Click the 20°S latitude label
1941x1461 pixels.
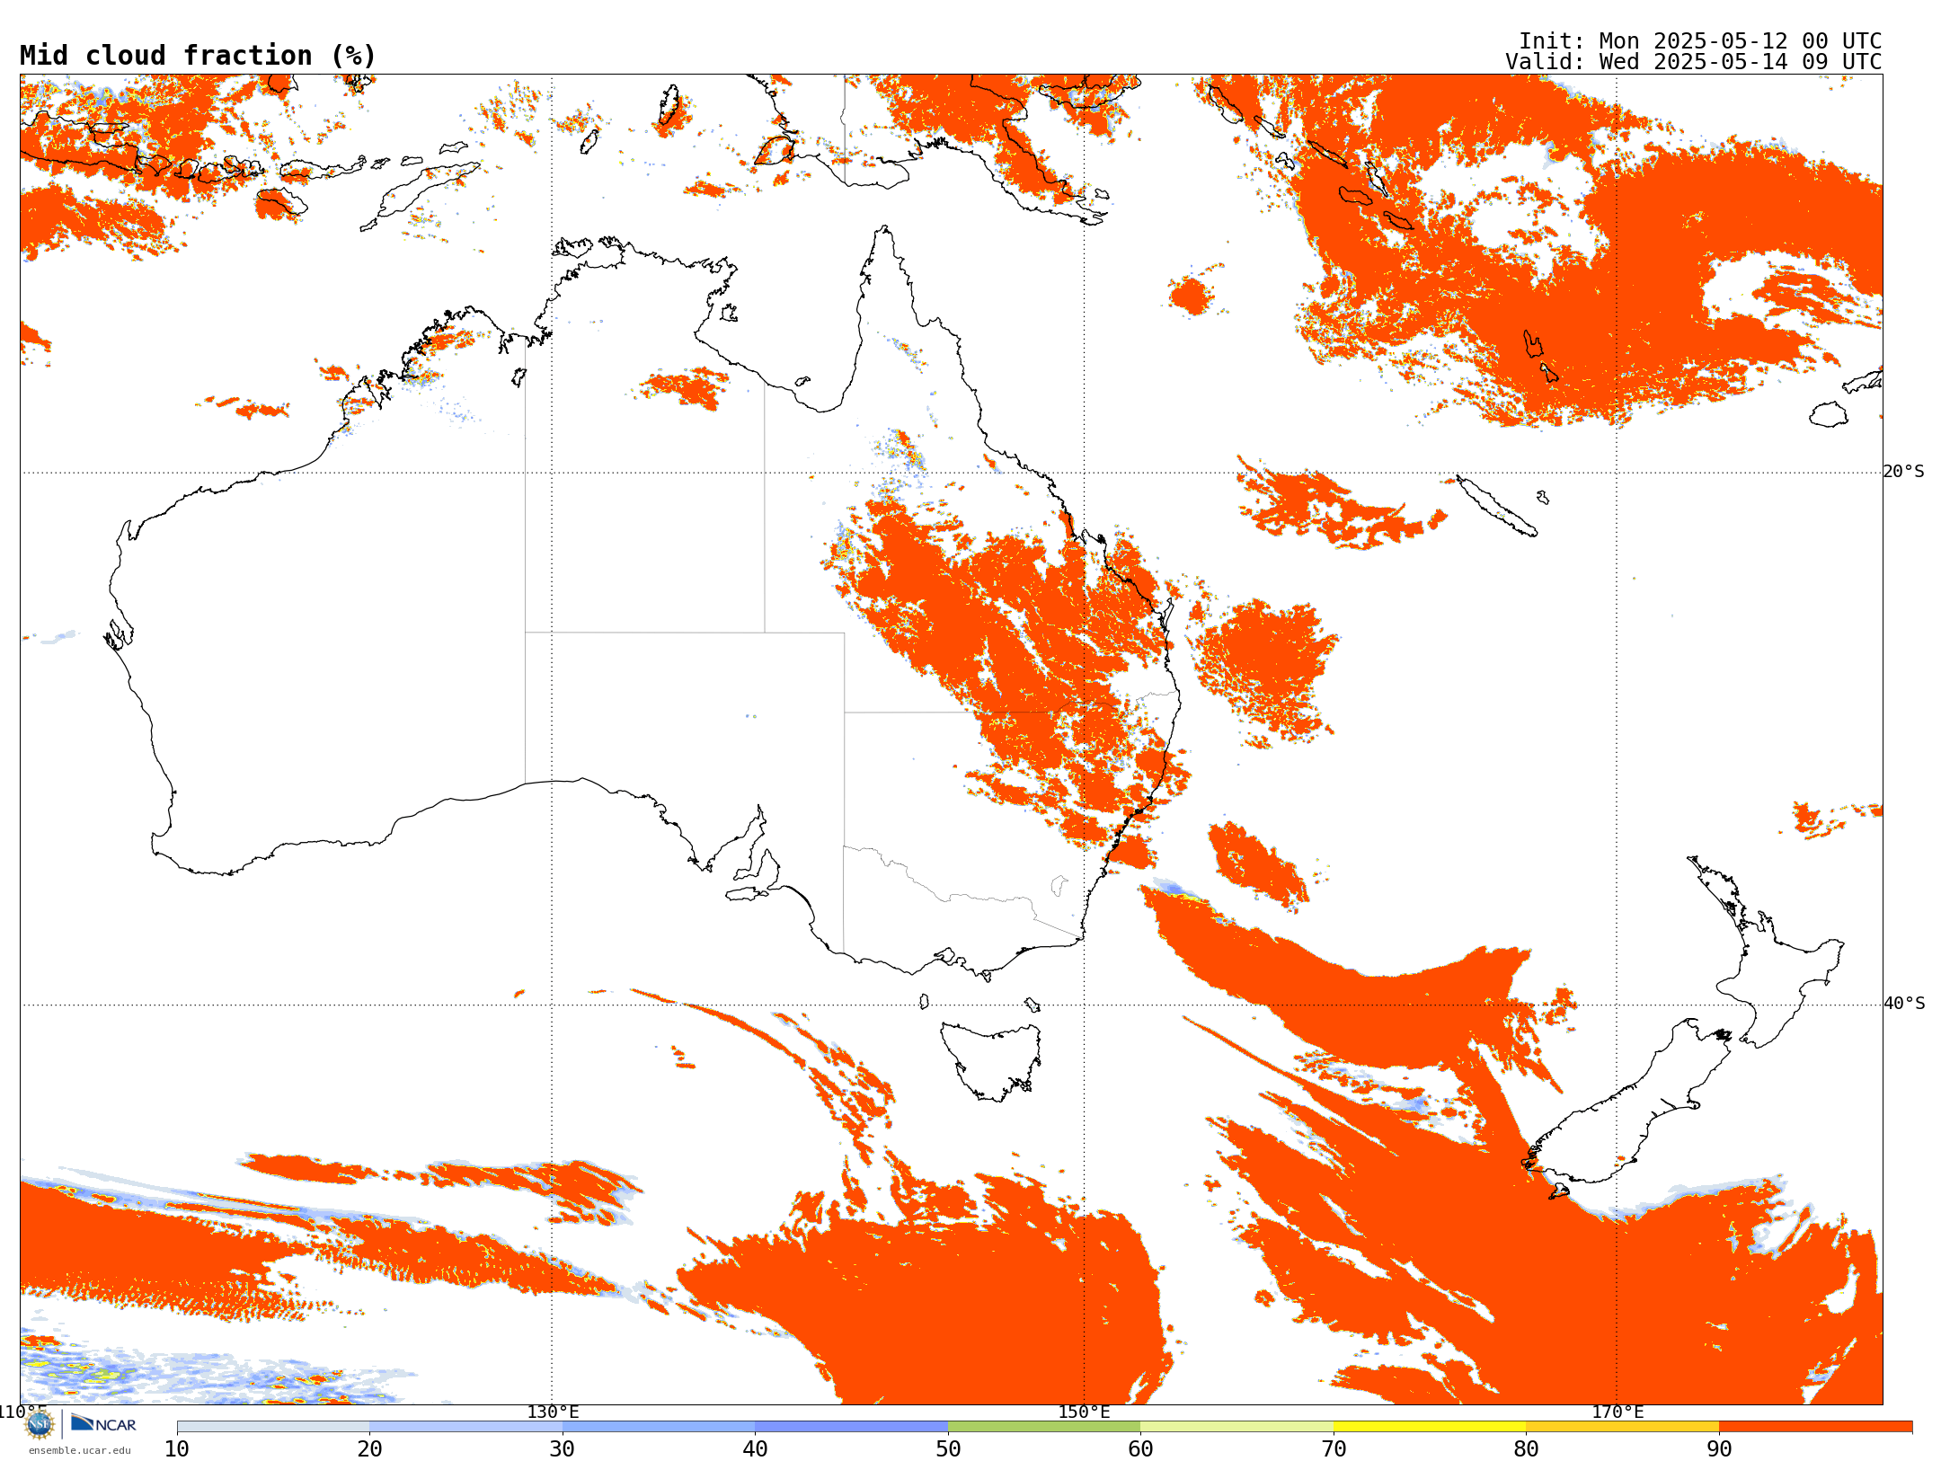(1903, 472)
